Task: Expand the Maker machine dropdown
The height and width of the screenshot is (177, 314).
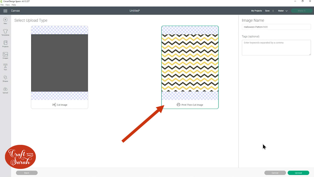Action: pyautogui.click(x=283, y=11)
